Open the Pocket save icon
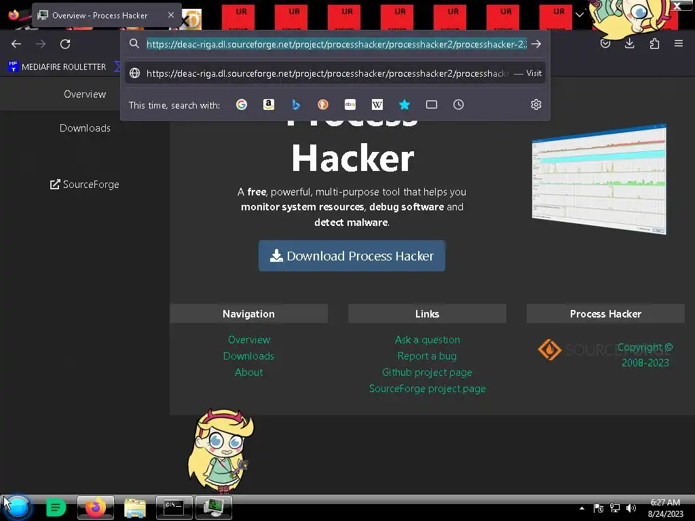This screenshot has height=521, width=695. 605,43
